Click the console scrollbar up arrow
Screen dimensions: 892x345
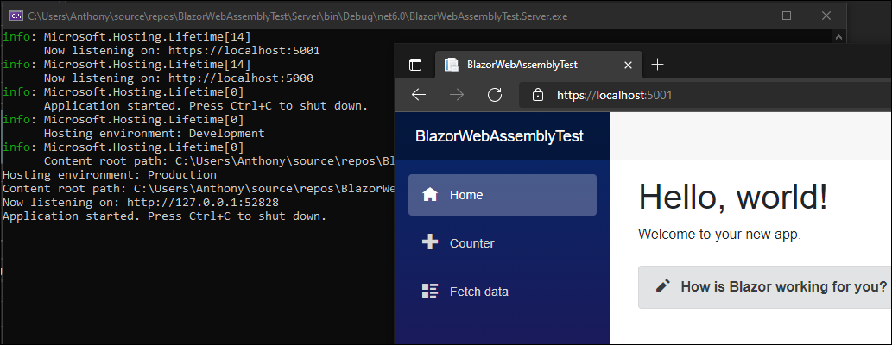(838, 36)
